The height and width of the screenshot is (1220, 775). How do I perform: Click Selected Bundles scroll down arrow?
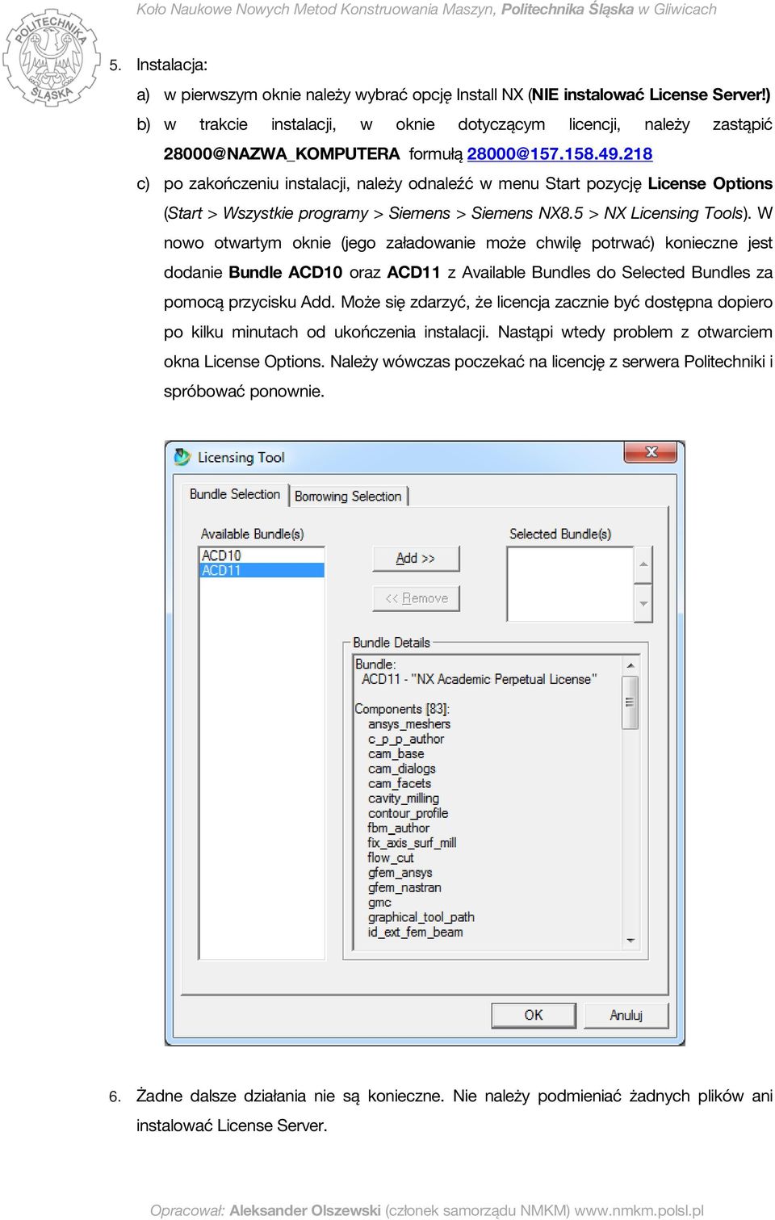643,603
